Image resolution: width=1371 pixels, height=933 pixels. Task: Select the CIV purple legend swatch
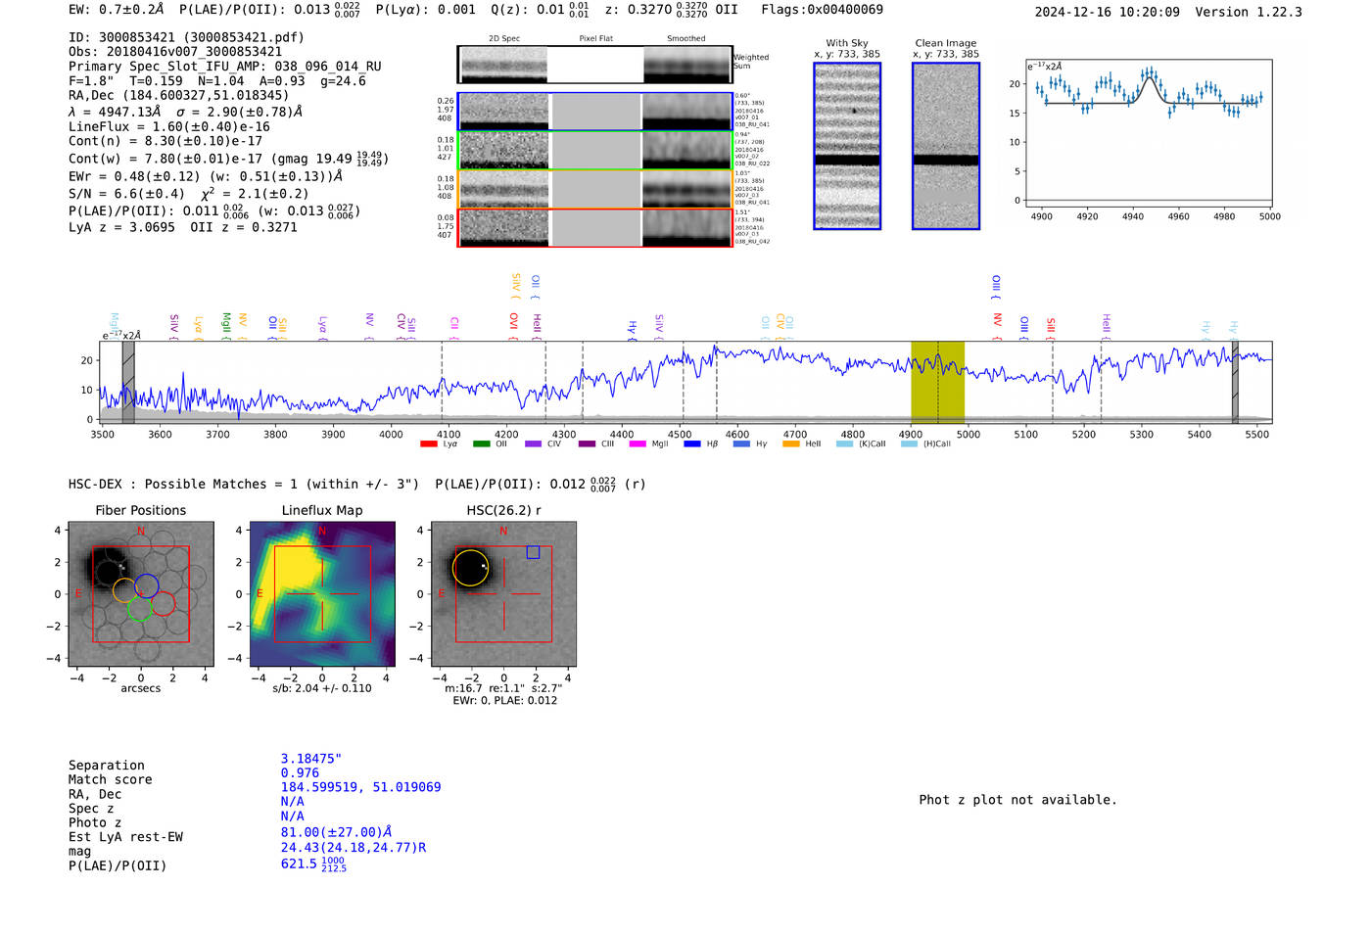pos(533,443)
